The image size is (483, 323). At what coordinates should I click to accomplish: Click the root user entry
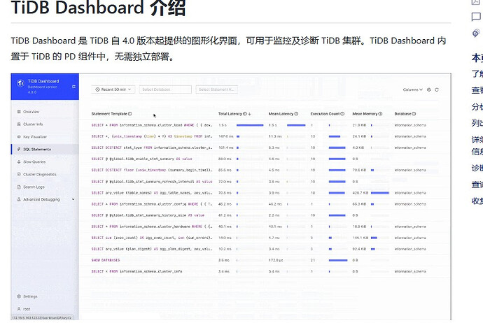click(x=45, y=308)
